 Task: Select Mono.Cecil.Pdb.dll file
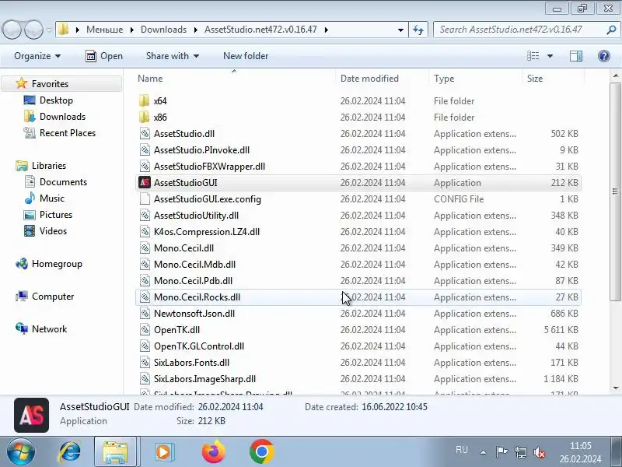(x=358, y=280)
